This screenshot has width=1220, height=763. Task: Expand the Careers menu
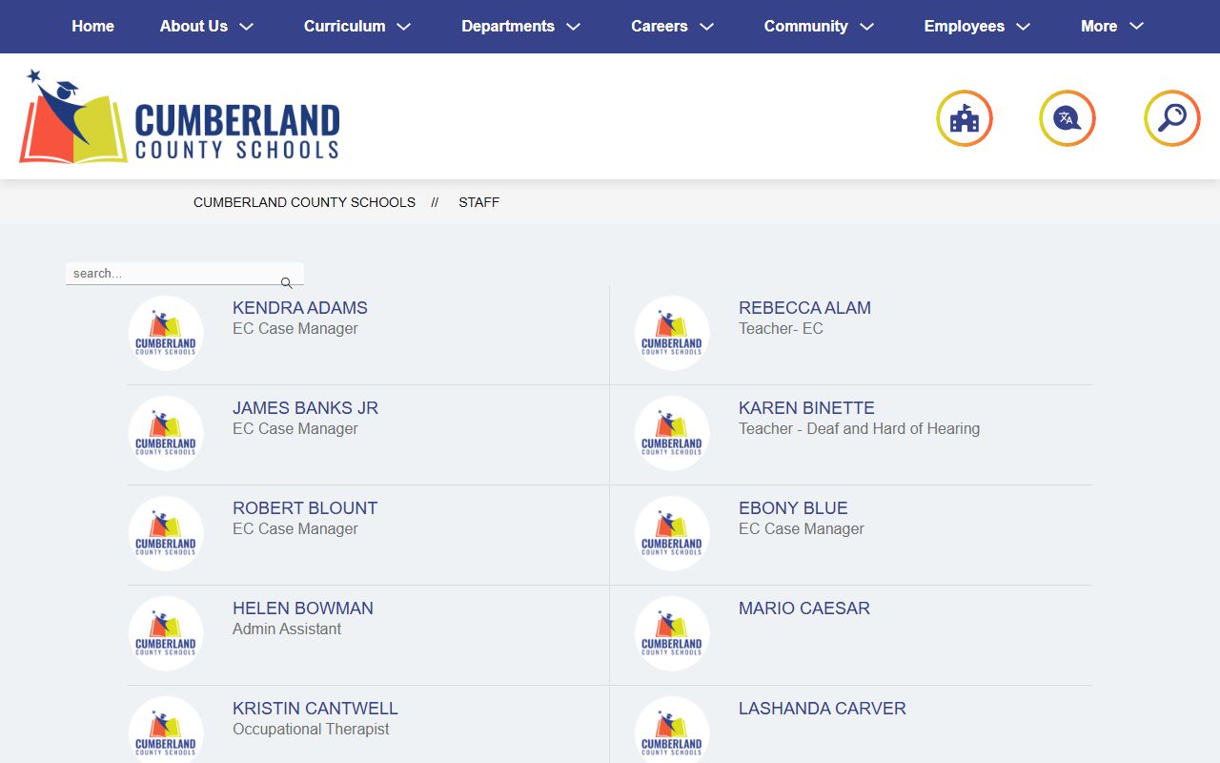click(672, 27)
